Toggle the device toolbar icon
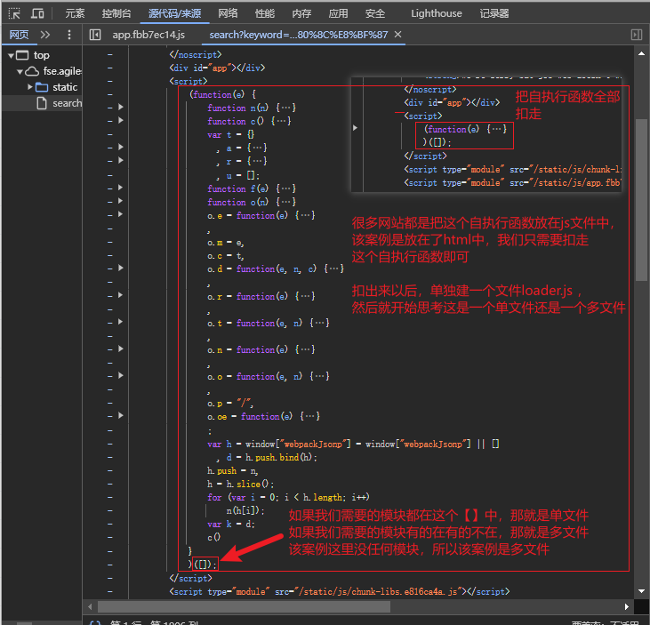 (37, 13)
